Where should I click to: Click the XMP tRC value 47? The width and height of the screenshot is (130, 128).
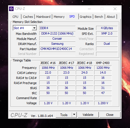(x=103, y=93)
